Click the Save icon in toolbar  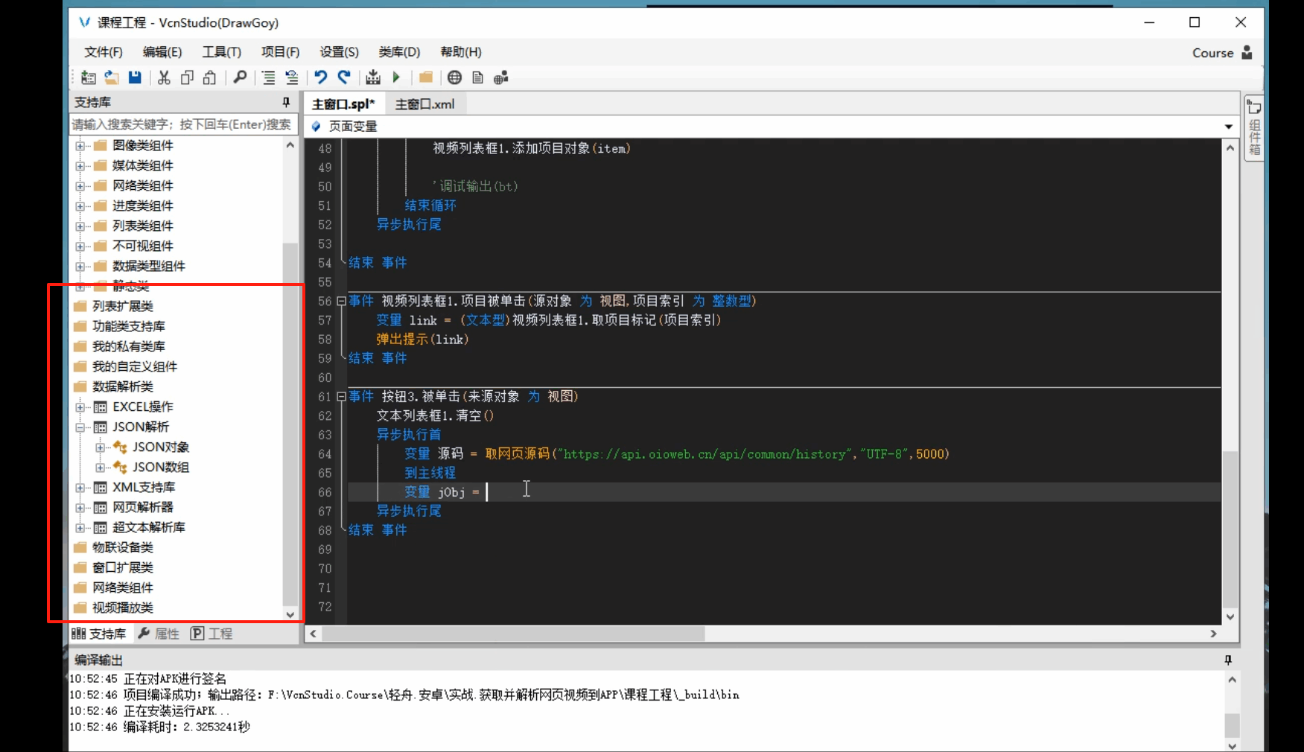(135, 77)
